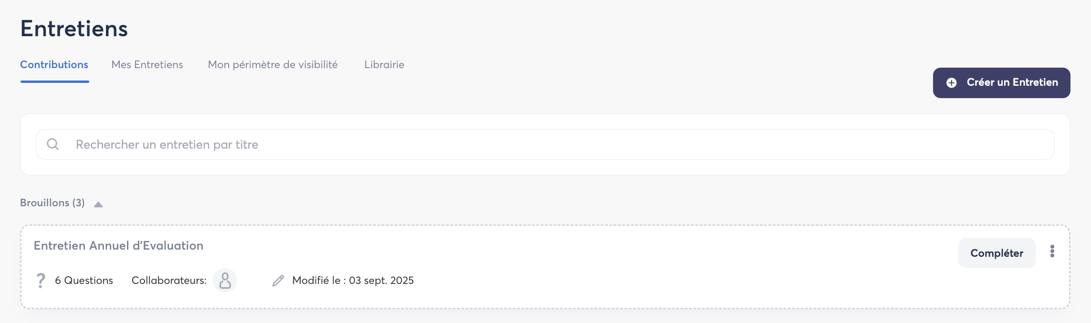
Task: Go to Mon périmètre de visibilité tab
Action: point(273,65)
